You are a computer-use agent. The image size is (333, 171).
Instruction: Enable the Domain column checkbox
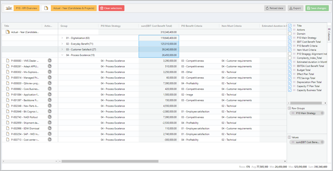[290, 34]
